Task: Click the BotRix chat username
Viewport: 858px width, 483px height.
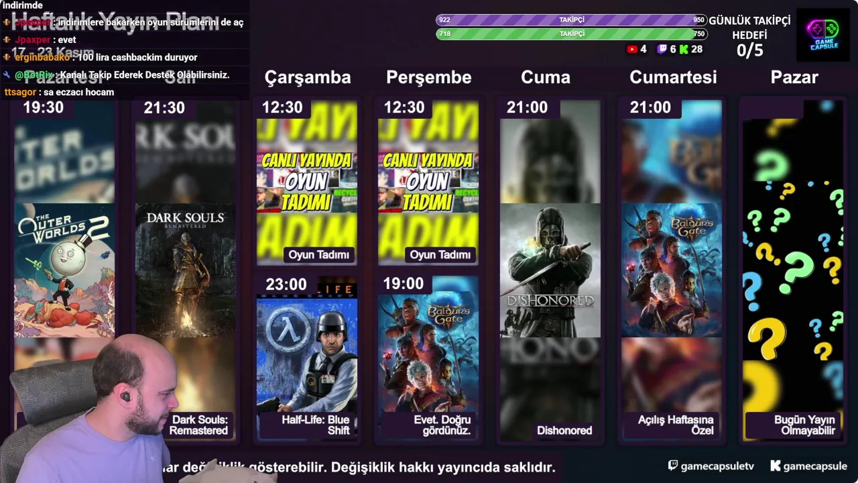Action: click(34, 75)
